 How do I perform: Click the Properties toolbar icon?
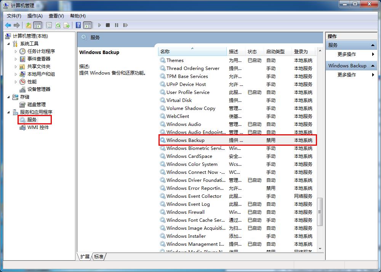[49, 25]
